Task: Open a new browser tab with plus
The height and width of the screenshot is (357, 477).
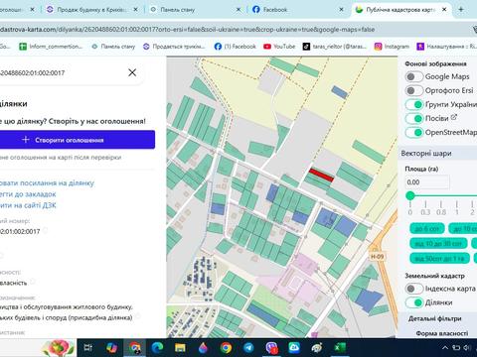Action: point(461,9)
